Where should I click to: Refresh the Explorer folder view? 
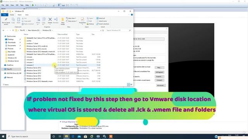coord(103,30)
